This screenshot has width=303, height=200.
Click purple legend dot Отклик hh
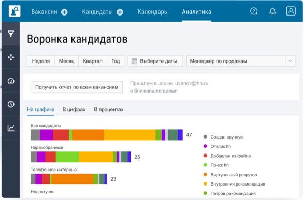click(x=205, y=146)
